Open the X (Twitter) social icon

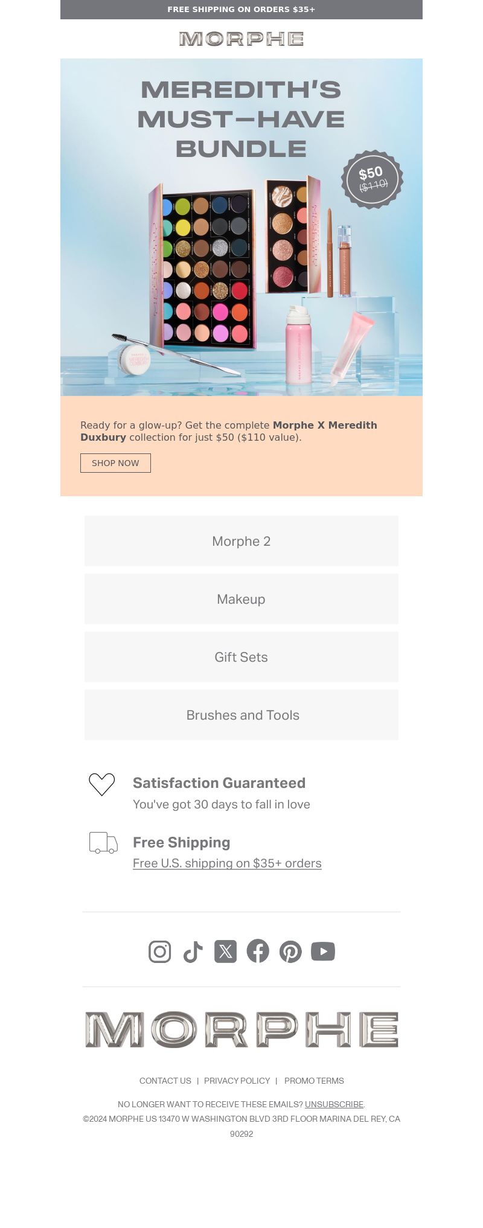[x=225, y=951]
